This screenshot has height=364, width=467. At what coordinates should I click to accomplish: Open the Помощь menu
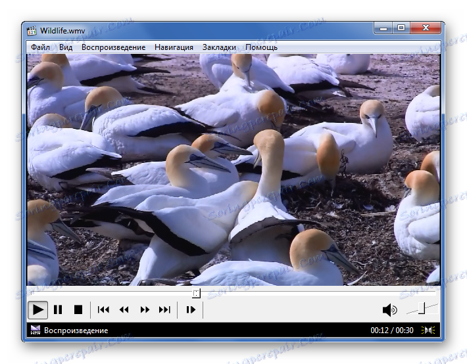[262, 47]
